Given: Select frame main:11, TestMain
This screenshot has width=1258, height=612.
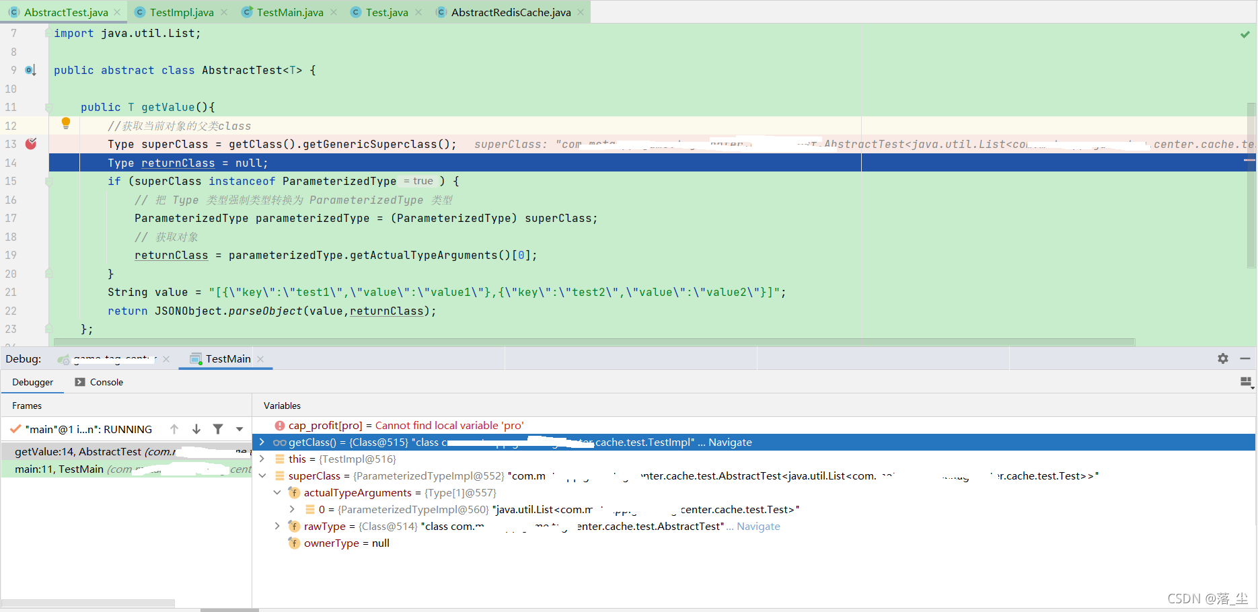Looking at the screenshot, I should coord(126,469).
